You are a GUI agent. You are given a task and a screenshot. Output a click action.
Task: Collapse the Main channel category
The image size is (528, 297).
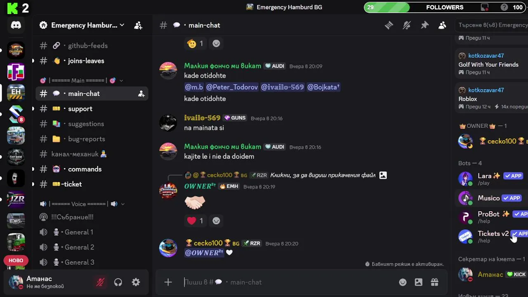click(x=81, y=80)
